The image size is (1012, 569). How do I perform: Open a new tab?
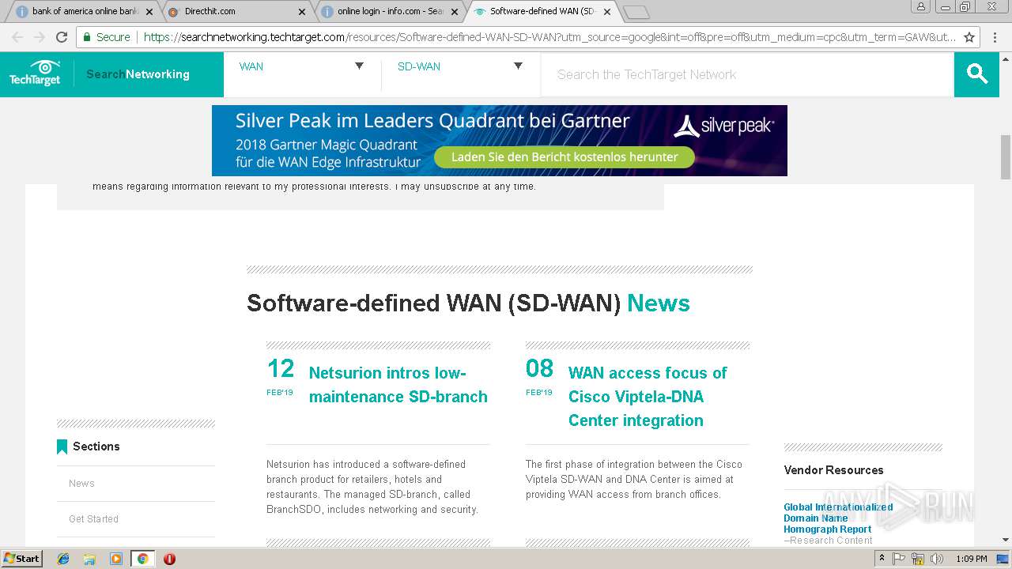pyautogui.click(x=636, y=13)
